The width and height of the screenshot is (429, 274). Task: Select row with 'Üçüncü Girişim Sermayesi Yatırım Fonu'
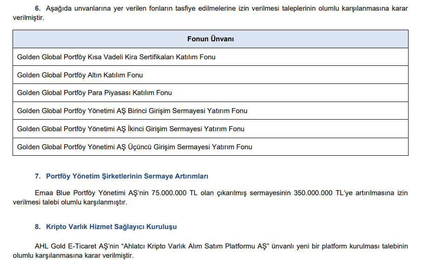point(211,147)
